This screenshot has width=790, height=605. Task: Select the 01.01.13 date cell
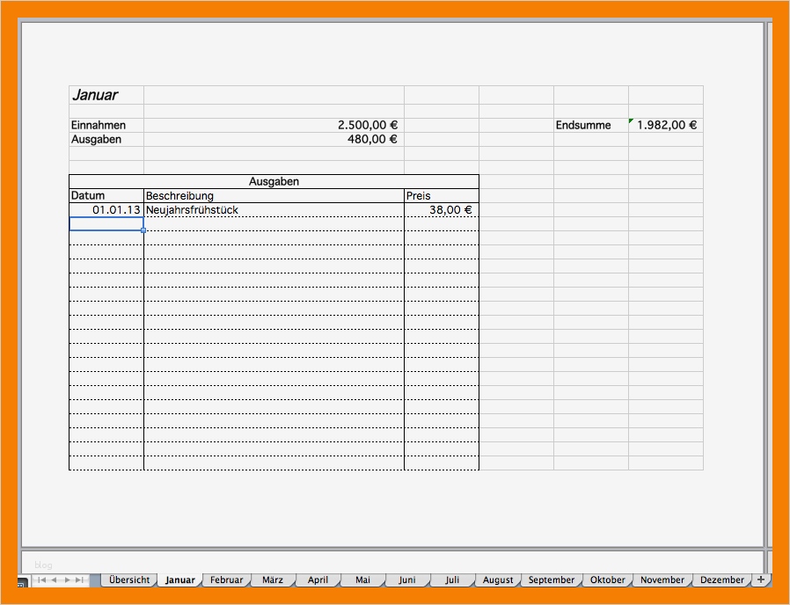point(106,210)
